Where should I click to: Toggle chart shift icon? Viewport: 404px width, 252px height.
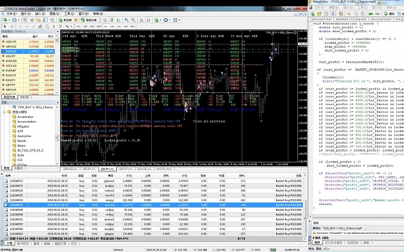click(x=149, y=20)
